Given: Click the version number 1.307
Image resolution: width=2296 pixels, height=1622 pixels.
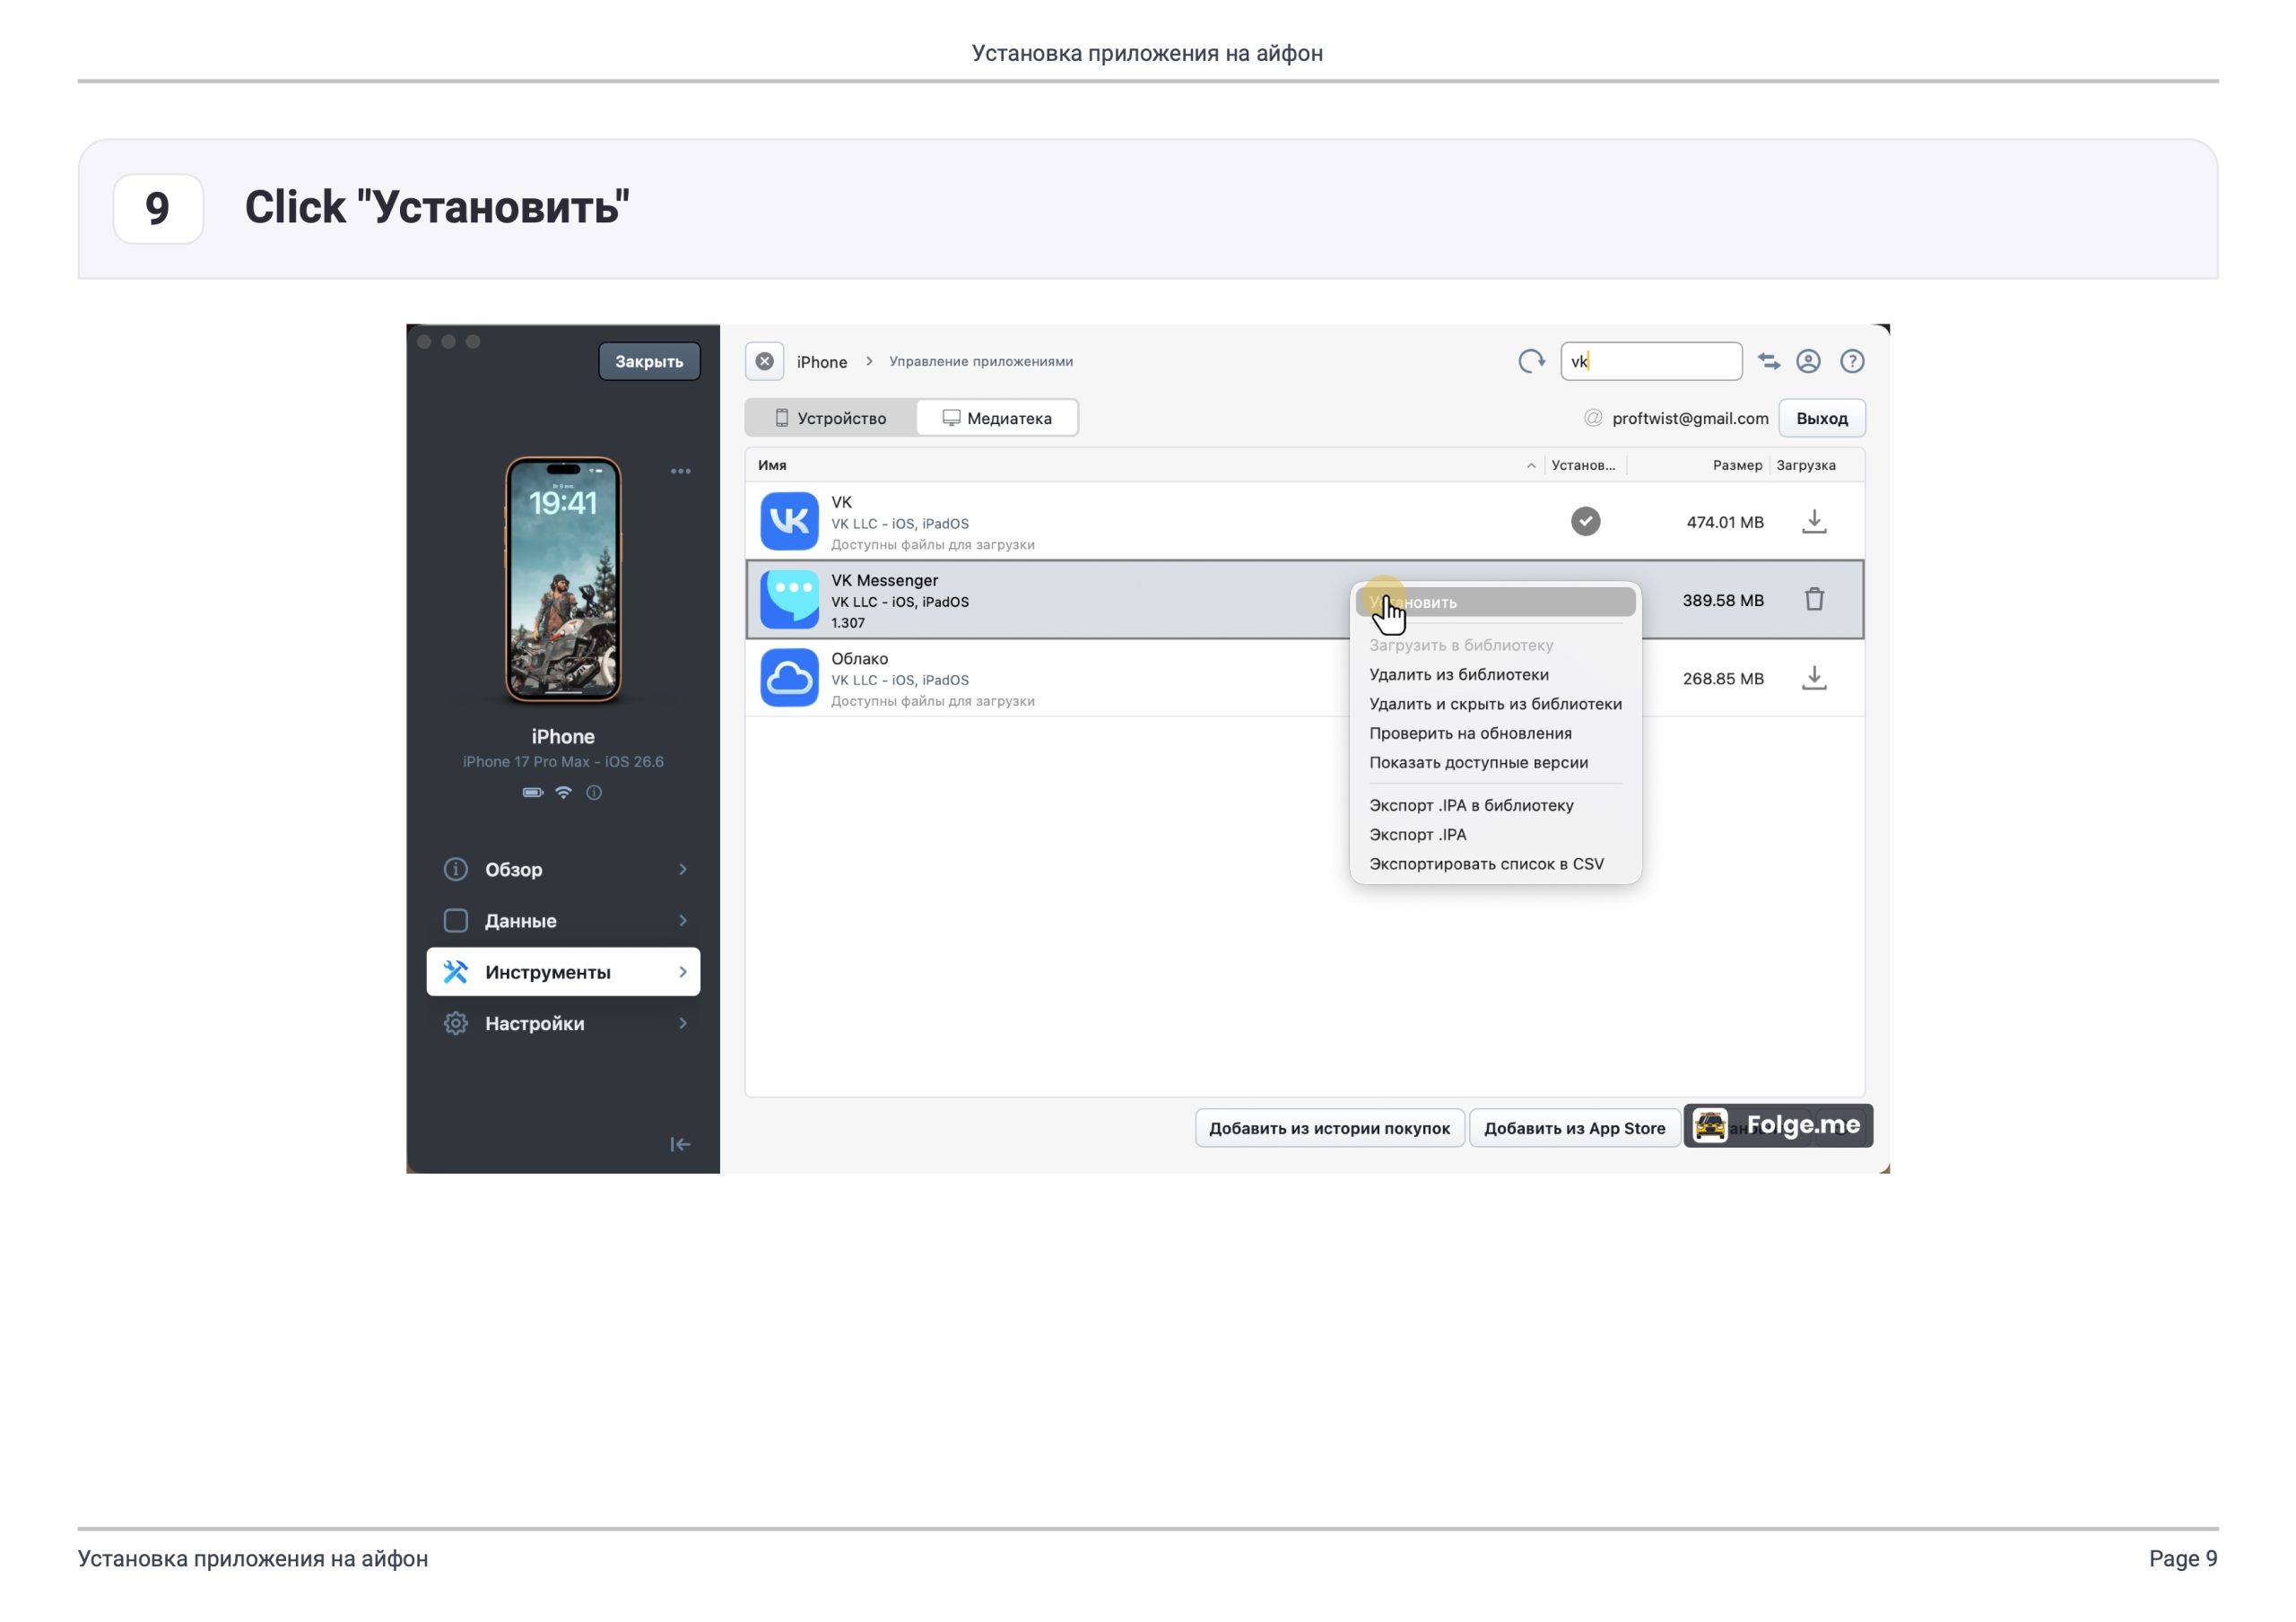Looking at the screenshot, I should click(x=847, y=622).
